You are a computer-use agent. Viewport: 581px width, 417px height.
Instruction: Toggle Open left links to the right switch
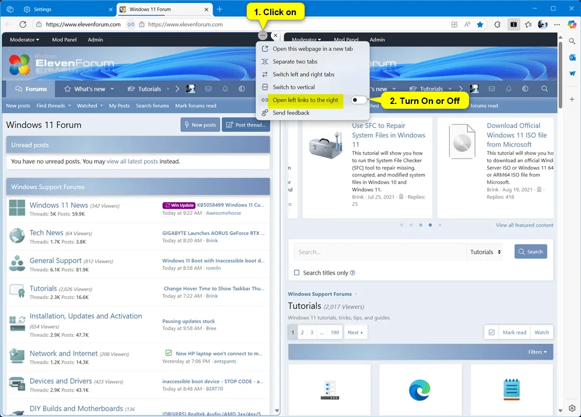358,100
